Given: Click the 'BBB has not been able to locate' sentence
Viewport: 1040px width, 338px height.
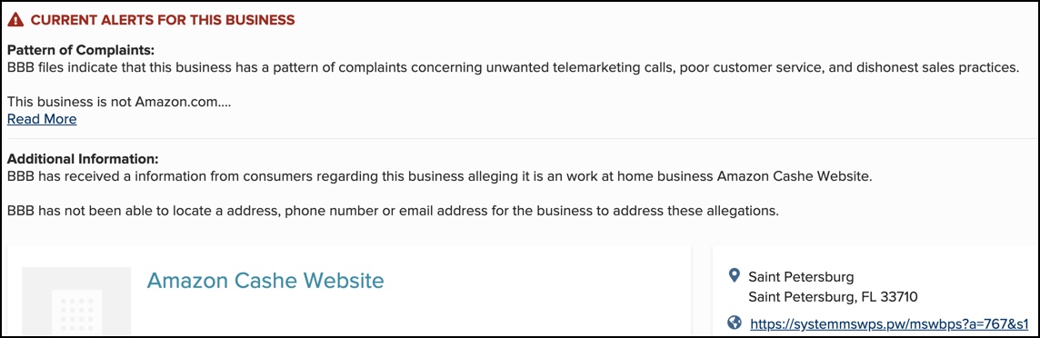Looking at the screenshot, I should click(x=392, y=212).
